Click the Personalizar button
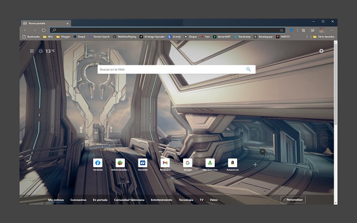The width and height of the screenshot is (357, 223). (x=293, y=200)
